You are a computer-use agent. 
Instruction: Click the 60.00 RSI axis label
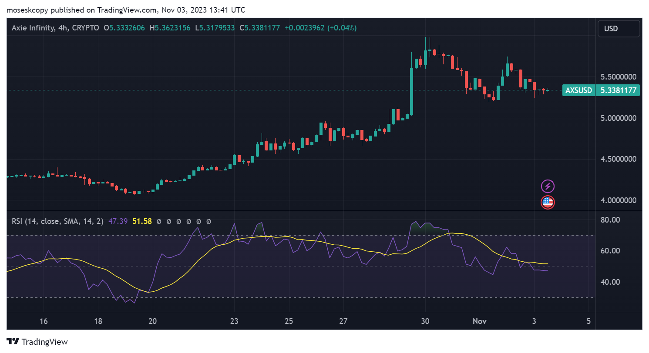click(610, 251)
